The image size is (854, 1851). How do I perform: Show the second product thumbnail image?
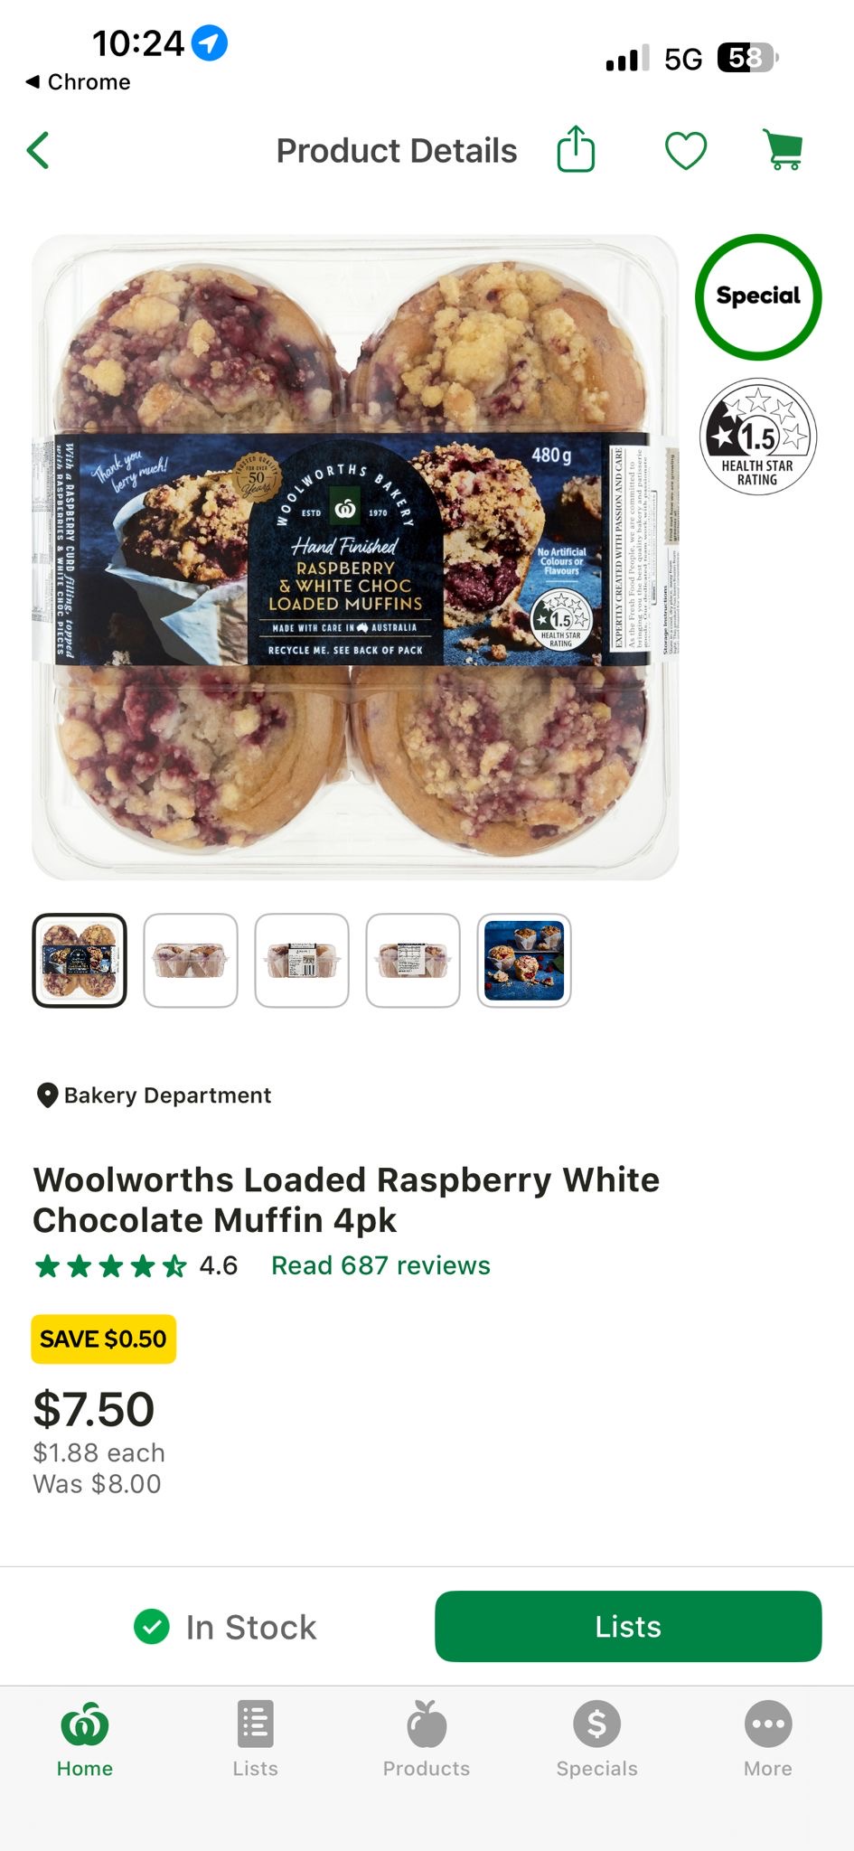tap(191, 960)
